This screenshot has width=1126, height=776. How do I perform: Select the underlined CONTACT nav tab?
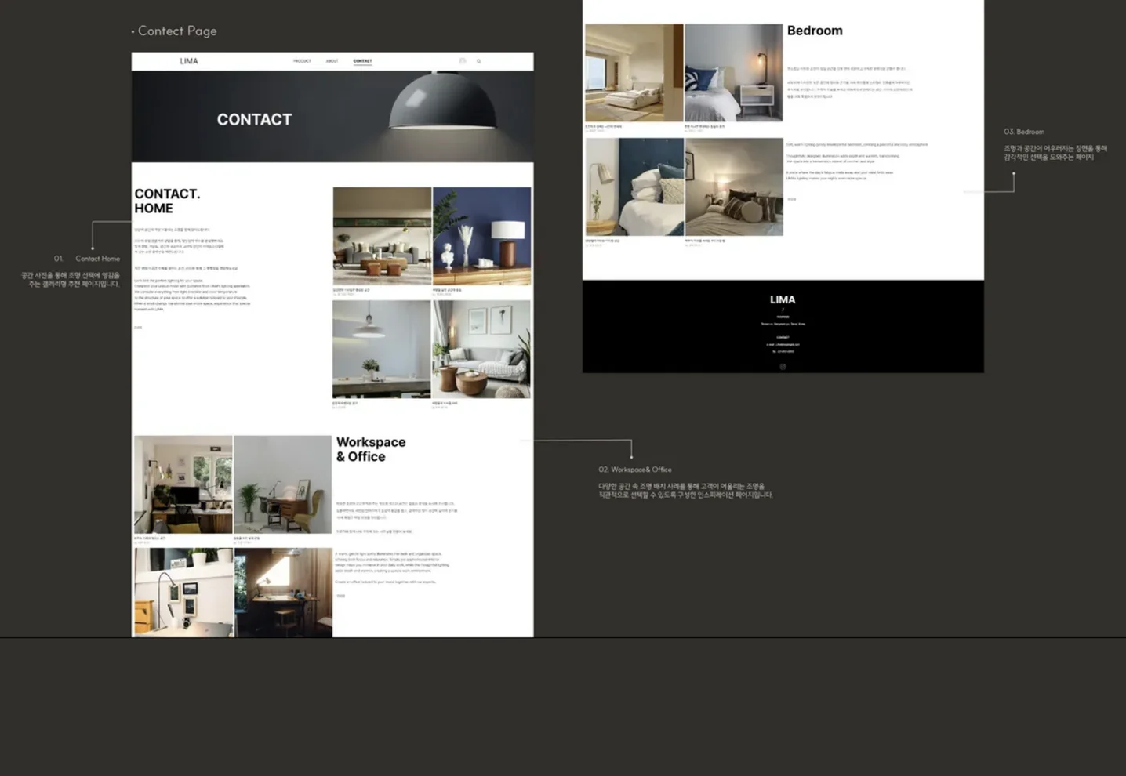362,61
